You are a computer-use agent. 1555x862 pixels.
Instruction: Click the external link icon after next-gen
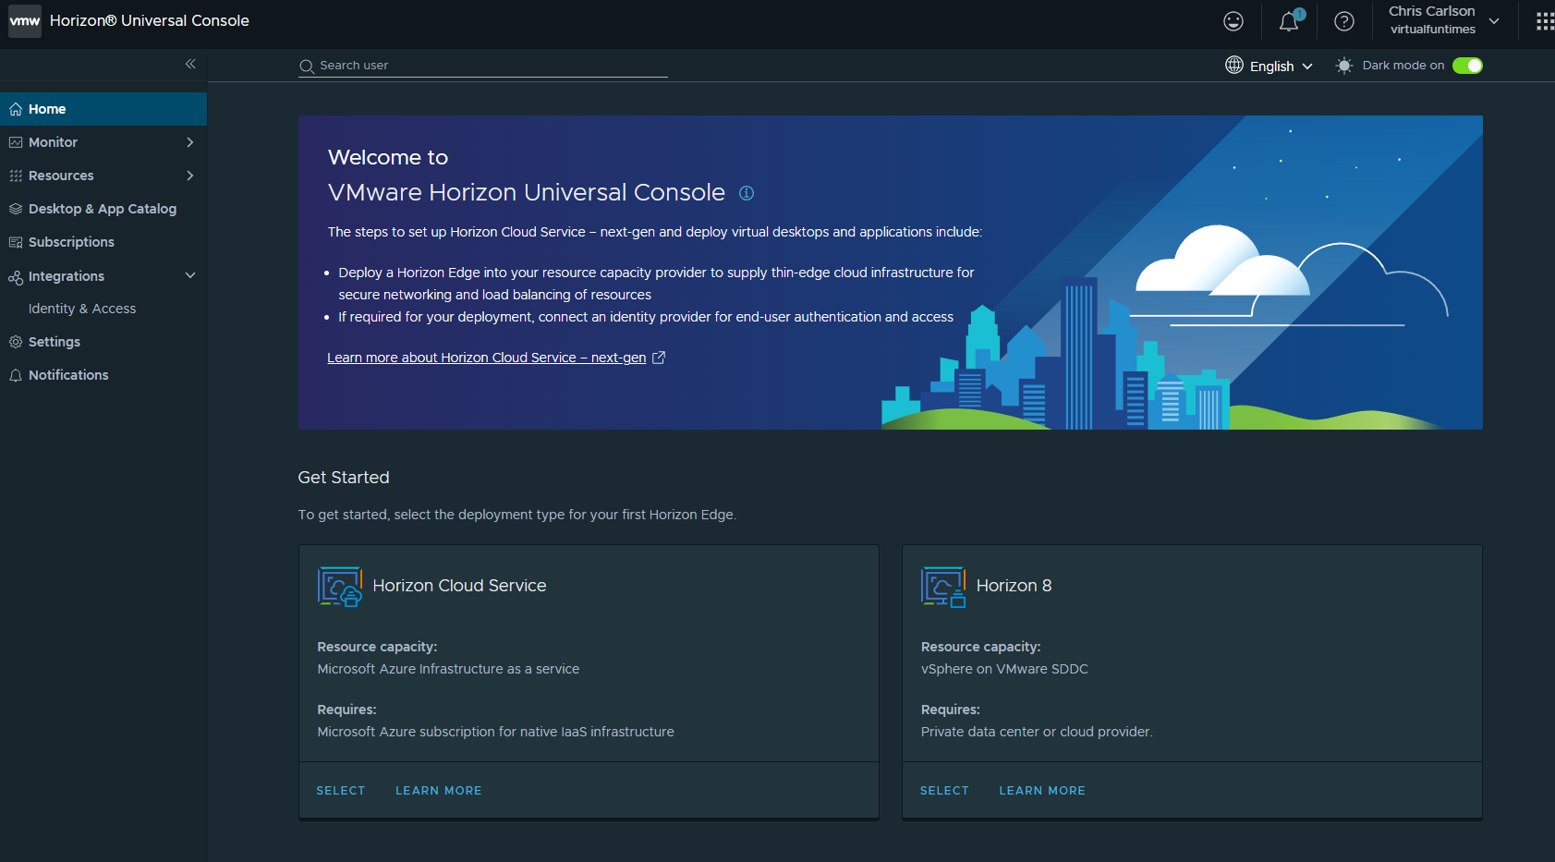[x=659, y=358]
